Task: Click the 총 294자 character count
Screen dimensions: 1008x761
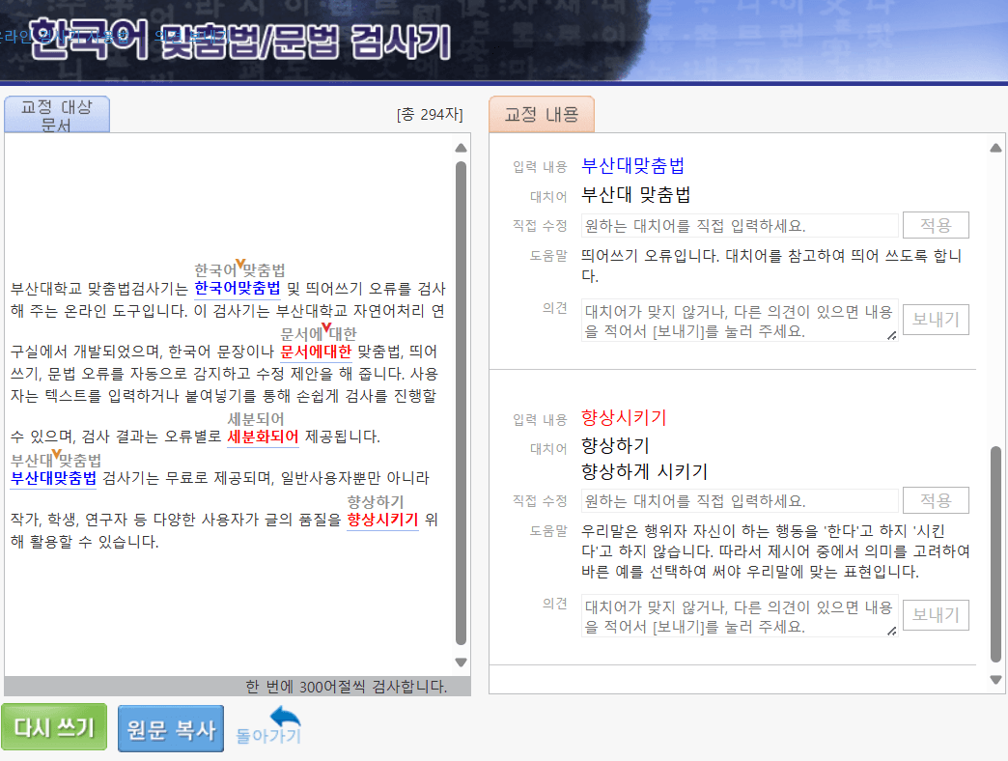Action: [430, 114]
